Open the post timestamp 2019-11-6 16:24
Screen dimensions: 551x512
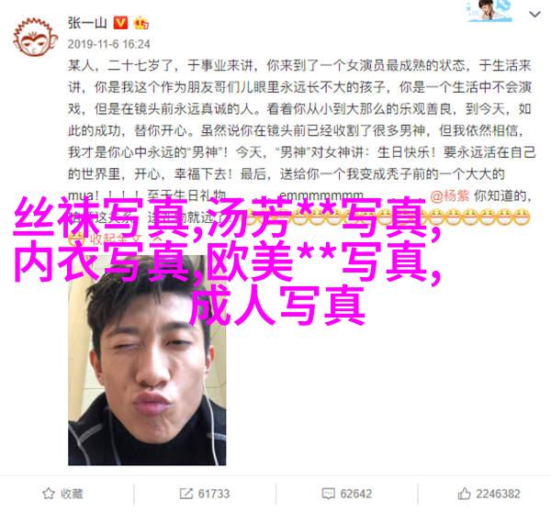[109, 44]
